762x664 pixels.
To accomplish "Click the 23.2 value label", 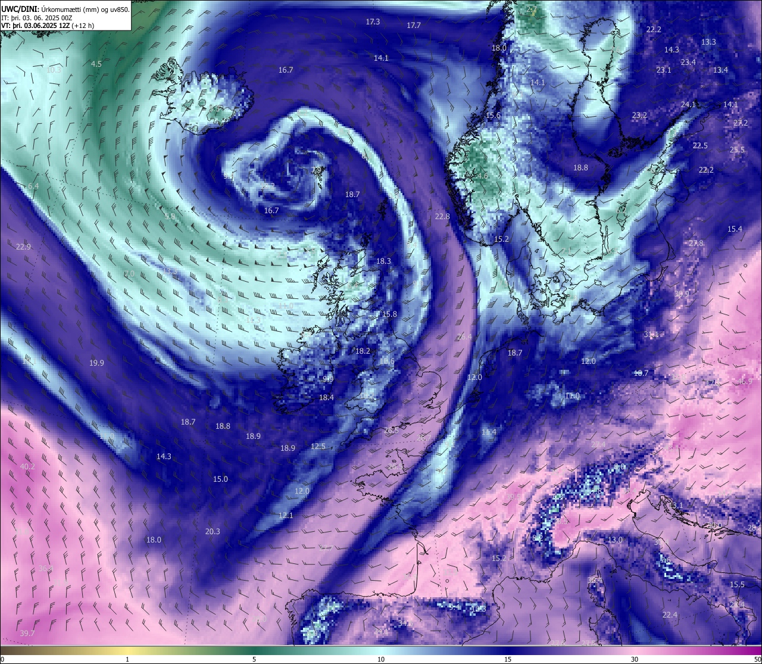I will coord(639,116).
